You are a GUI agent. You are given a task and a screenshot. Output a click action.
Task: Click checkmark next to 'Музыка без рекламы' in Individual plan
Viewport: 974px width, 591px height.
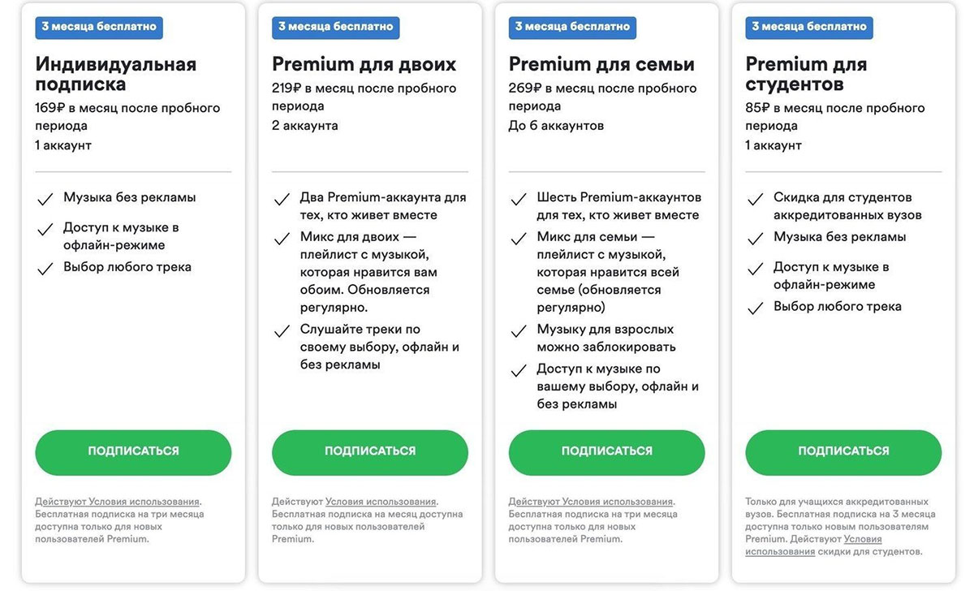[x=45, y=199]
